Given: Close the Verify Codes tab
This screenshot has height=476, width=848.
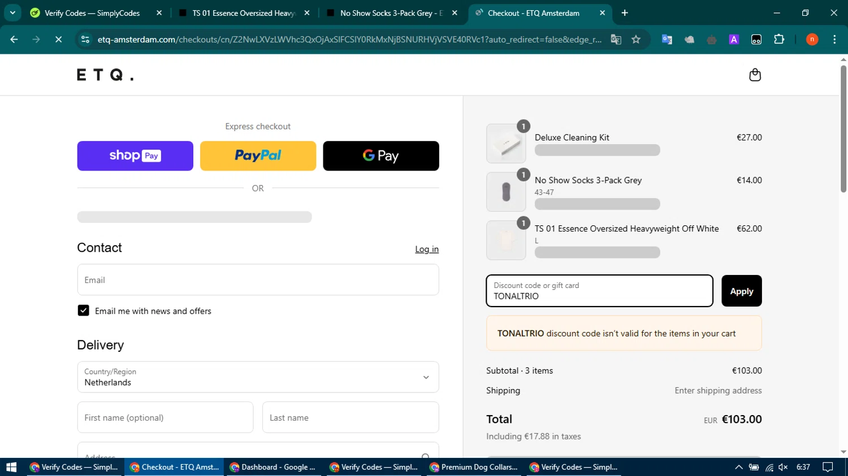Looking at the screenshot, I should pos(159,12).
